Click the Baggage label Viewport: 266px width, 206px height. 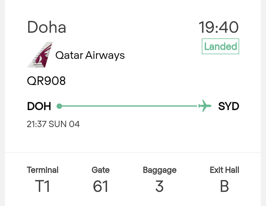tap(160, 170)
